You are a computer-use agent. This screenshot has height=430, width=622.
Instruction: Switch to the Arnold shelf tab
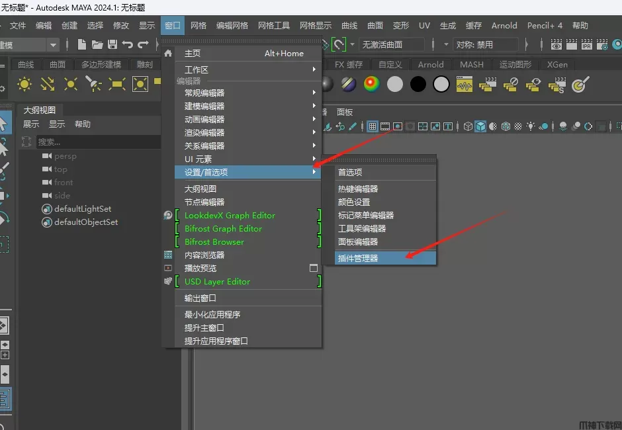(431, 65)
